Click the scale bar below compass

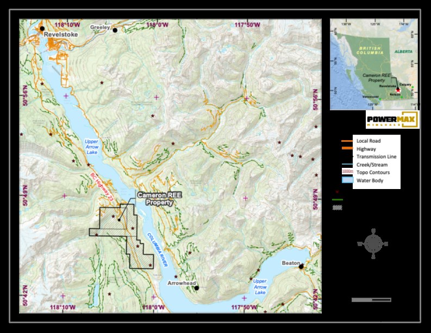pos(371,300)
